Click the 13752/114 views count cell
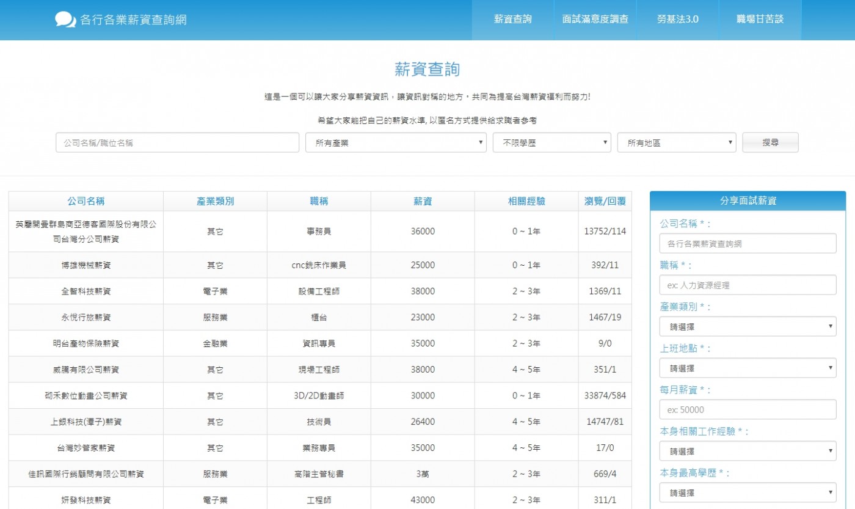Image resolution: width=855 pixels, height=509 pixels. (x=605, y=232)
